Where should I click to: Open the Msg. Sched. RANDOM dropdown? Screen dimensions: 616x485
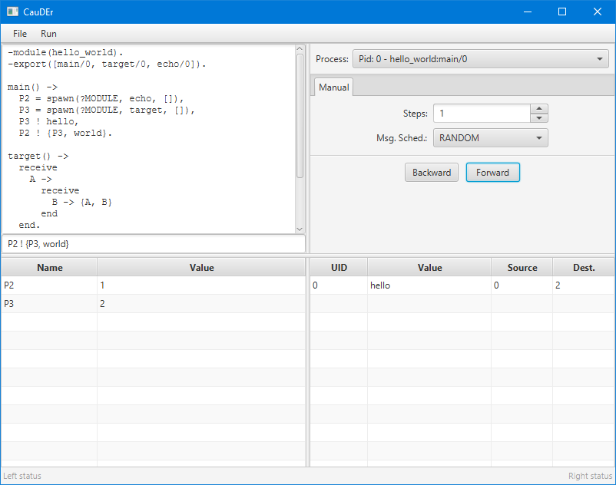pos(490,138)
